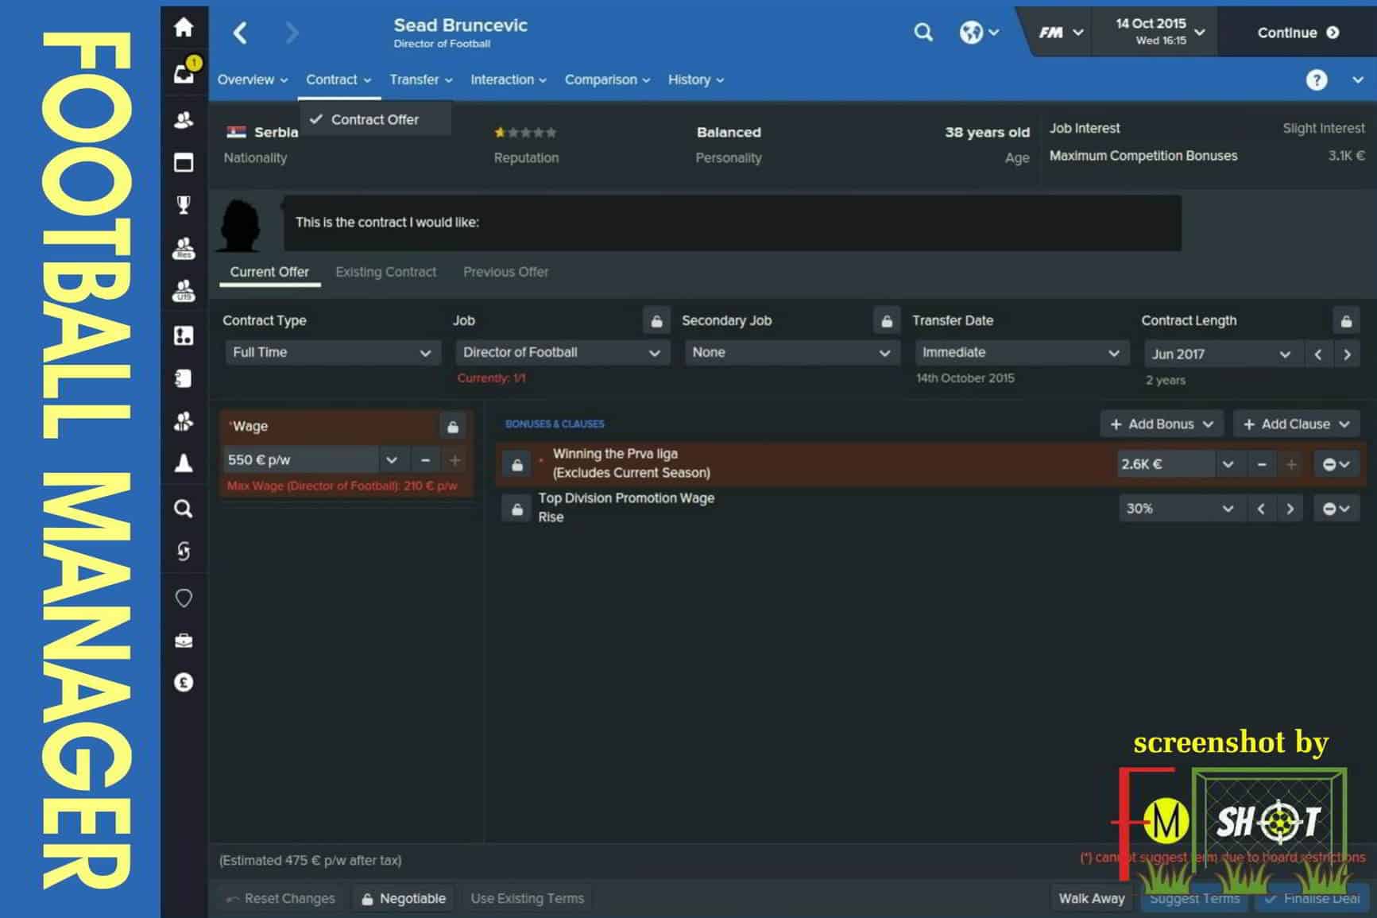Image resolution: width=1377 pixels, height=918 pixels.
Task: Open the search magnifier in top bar
Action: (x=923, y=33)
